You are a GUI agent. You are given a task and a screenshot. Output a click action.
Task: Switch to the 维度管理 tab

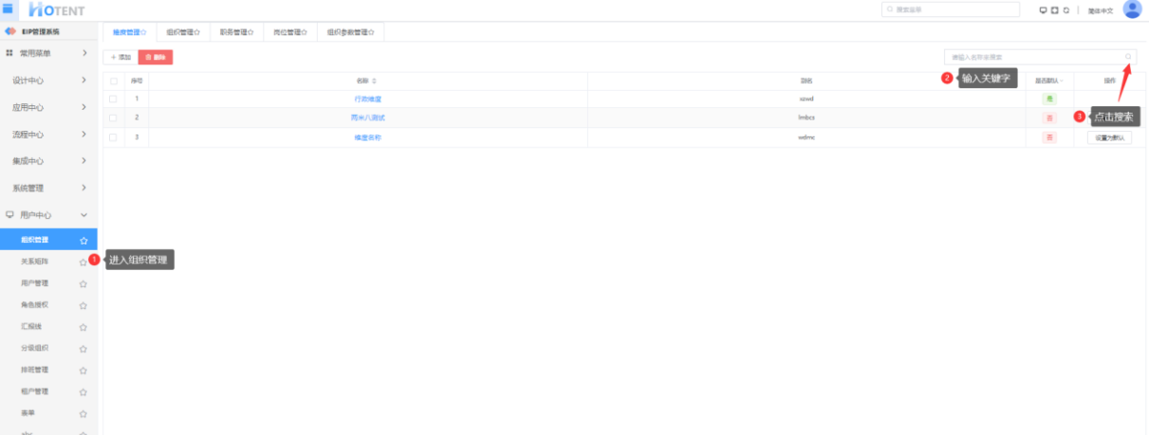click(129, 31)
